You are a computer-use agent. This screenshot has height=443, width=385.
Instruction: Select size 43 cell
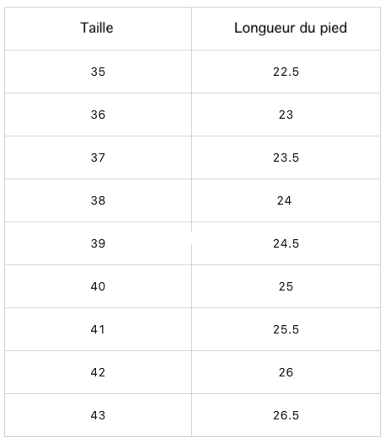[98, 415]
